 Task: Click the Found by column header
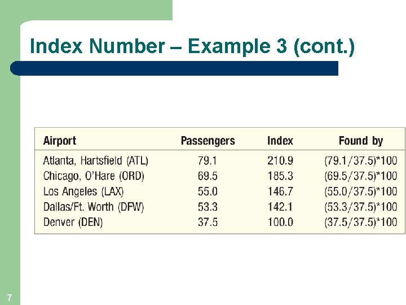[361, 141]
